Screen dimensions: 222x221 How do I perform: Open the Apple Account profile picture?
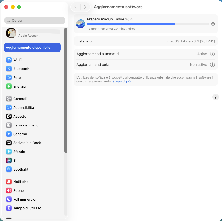click(x=11, y=33)
